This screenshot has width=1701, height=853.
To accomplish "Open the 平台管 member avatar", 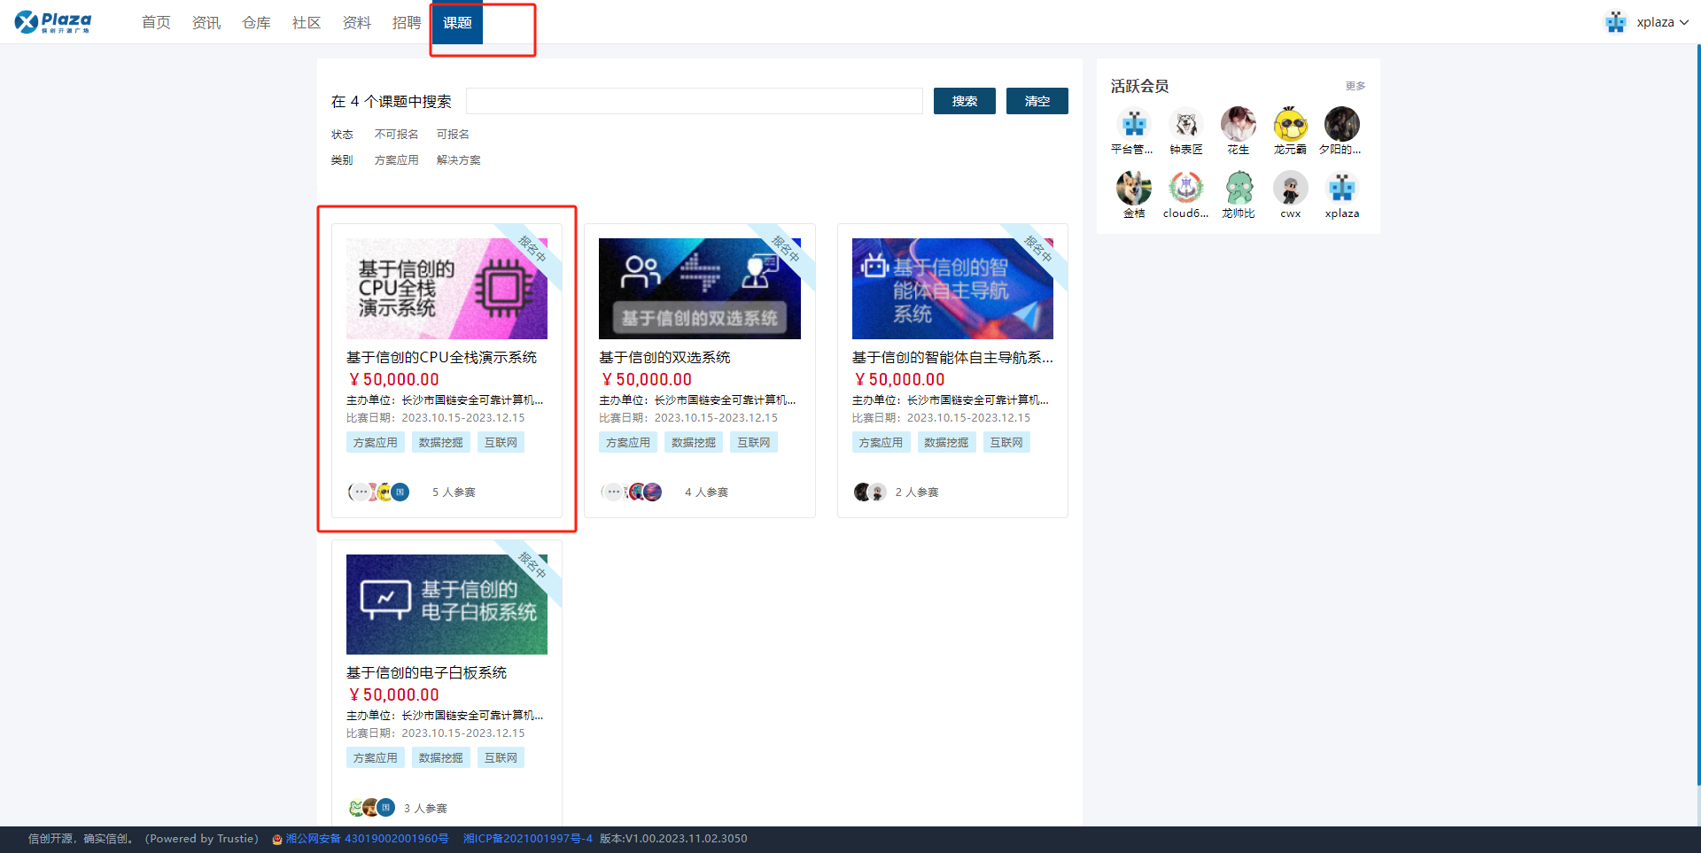I will tap(1134, 125).
